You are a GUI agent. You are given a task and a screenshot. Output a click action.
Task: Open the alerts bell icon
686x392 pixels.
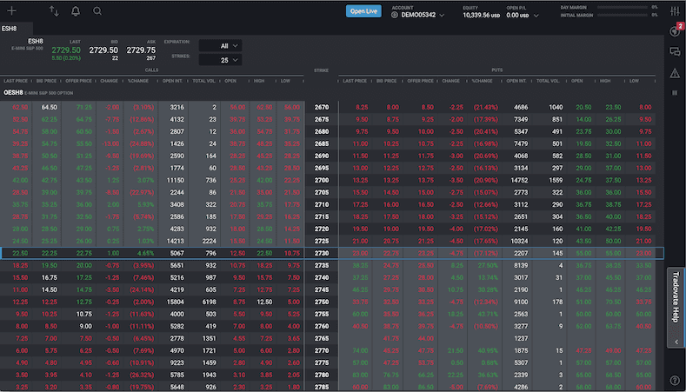(x=76, y=11)
